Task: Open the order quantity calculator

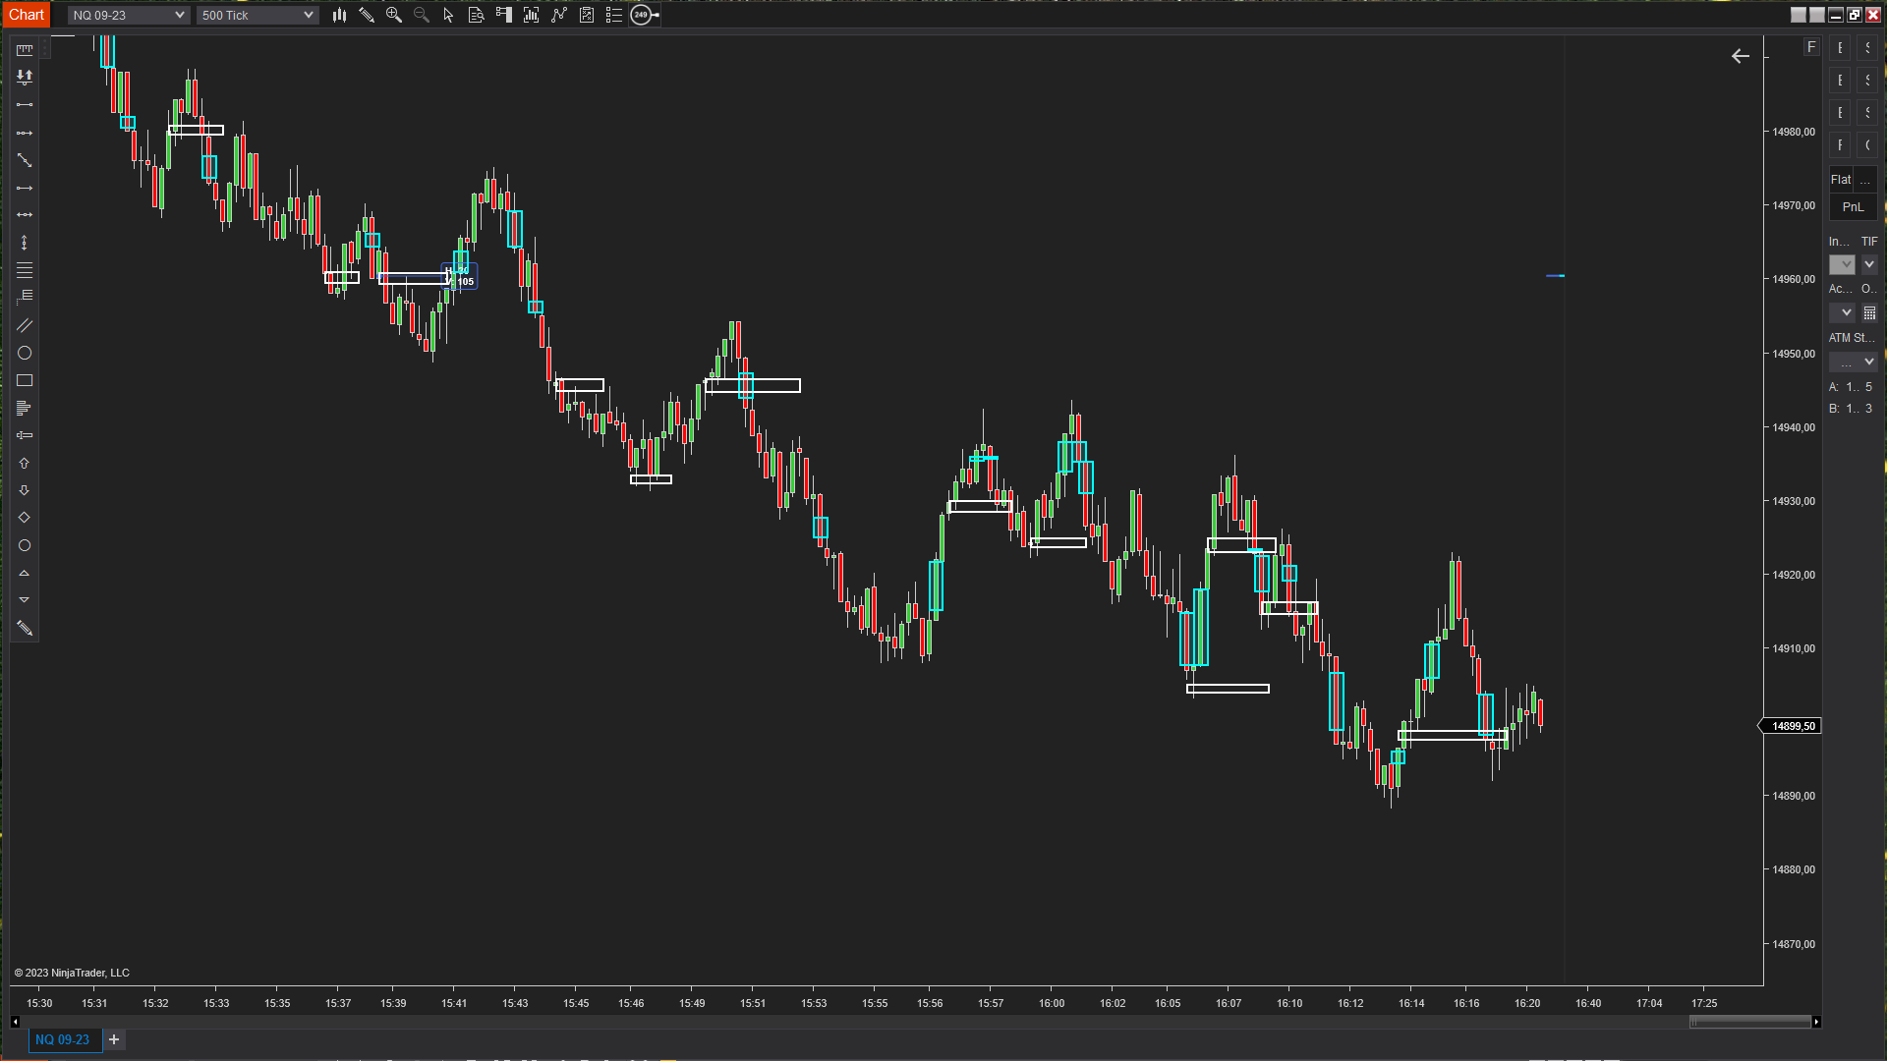Action: tap(1869, 312)
